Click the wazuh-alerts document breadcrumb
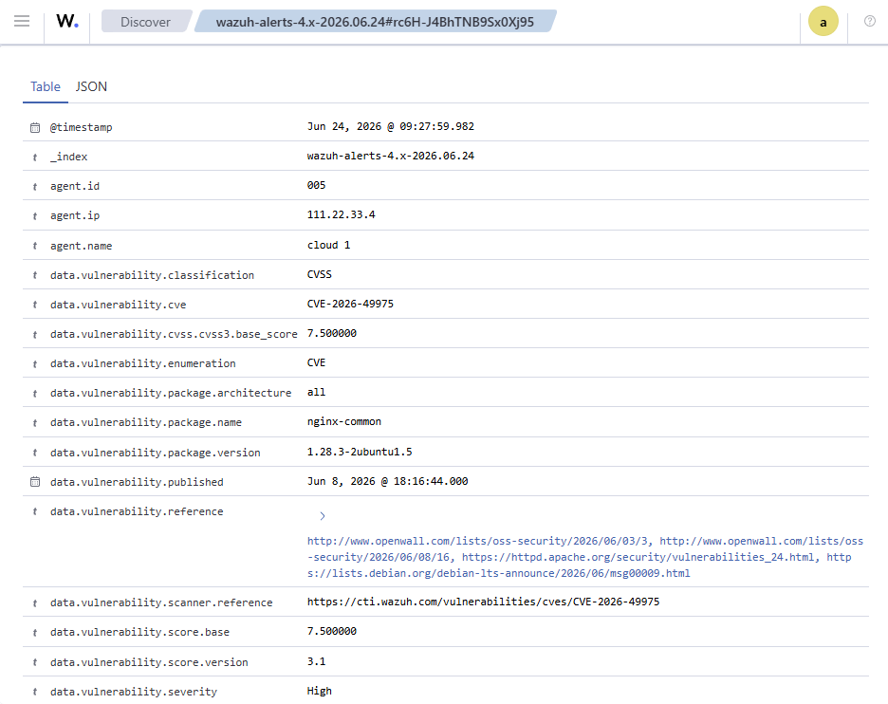Viewport: 888px width, 704px height. pyautogui.click(x=375, y=22)
